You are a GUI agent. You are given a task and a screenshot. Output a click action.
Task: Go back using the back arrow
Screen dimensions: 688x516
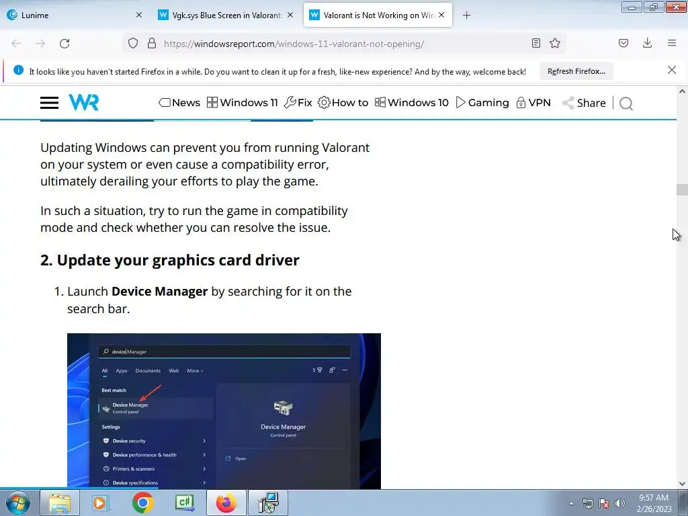pyautogui.click(x=16, y=44)
